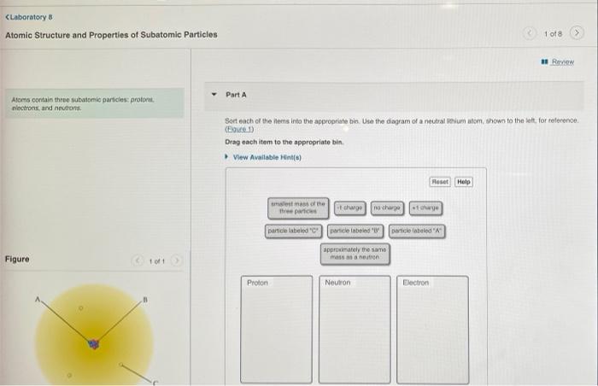Go to next question arrow beside 1 of 8
598x386 pixels.
(x=577, y=33)
